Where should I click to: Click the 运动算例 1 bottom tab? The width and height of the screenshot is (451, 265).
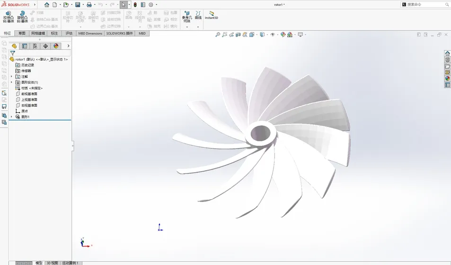coord(71,263)
